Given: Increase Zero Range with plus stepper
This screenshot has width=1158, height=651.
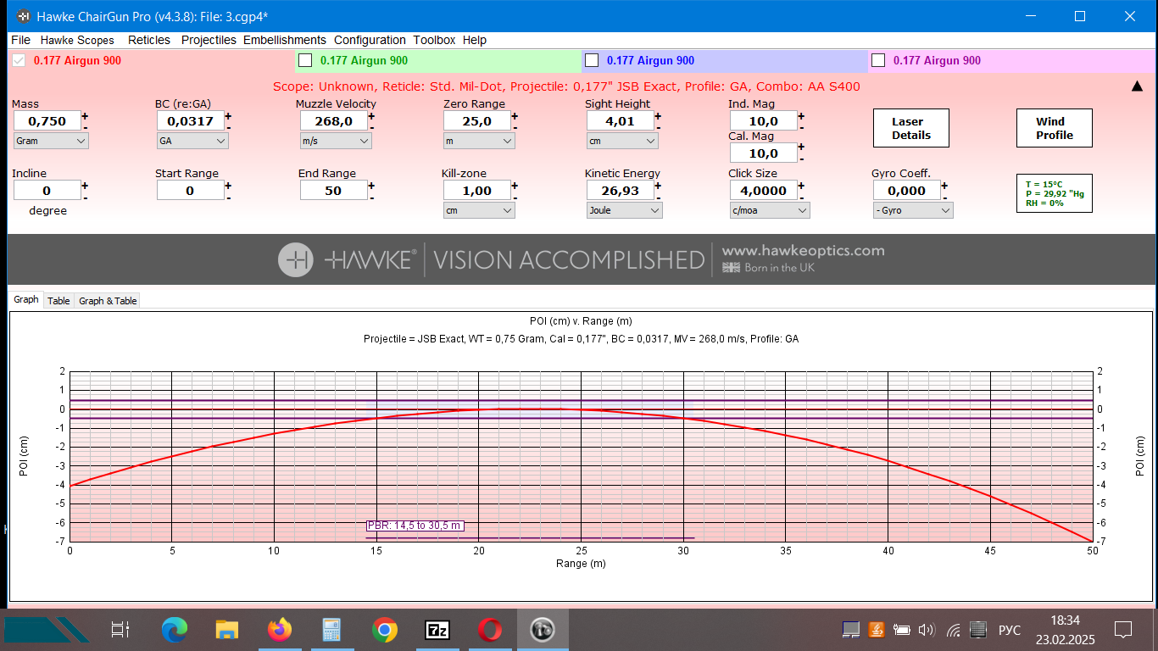Looking at the screenshot, I should coord(515,116).
